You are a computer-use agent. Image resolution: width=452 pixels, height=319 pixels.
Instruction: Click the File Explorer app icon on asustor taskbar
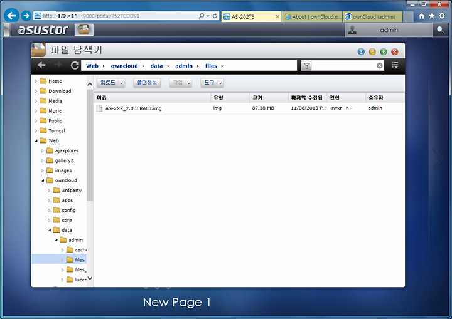pos(84,29)
